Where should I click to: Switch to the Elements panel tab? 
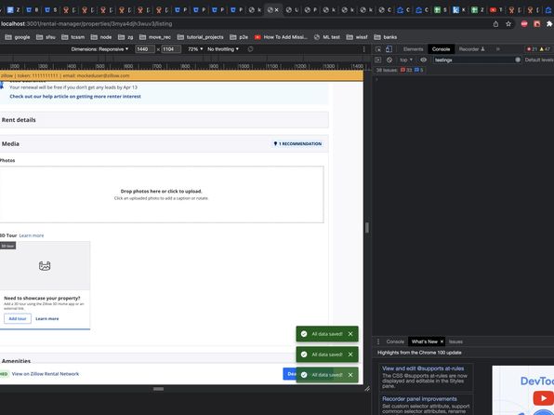(x=413, y=49)
